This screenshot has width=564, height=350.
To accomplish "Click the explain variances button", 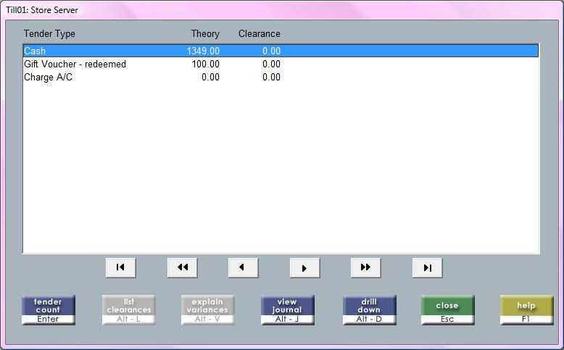I will coord(207,310).
